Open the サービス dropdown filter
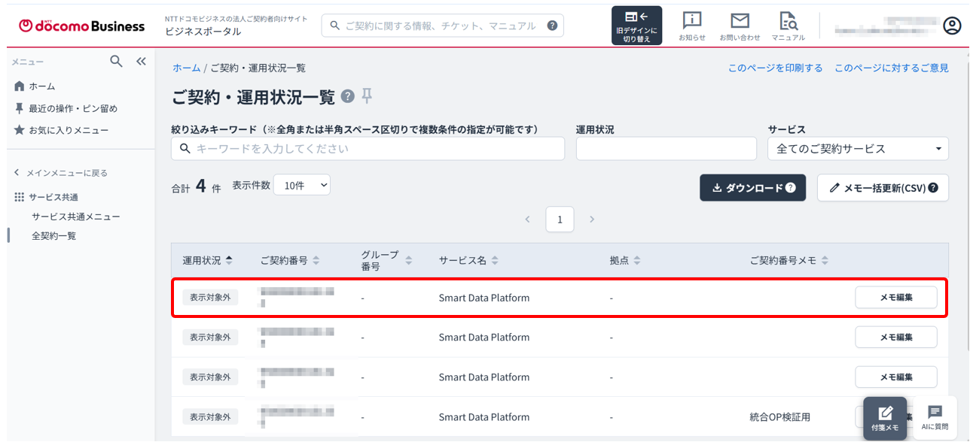 point(858,149)
